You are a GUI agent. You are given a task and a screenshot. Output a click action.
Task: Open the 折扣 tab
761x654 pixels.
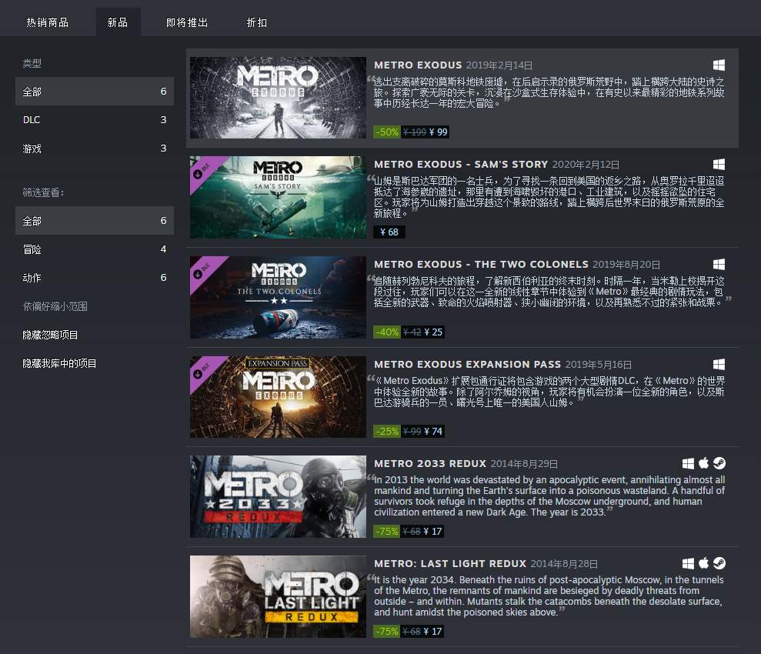[x=257, y=22]
